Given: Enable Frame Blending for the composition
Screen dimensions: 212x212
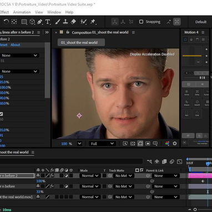Looking at the screenshot, I should 164,161.
